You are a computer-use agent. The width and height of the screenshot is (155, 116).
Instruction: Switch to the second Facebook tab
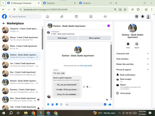(59, 3)
